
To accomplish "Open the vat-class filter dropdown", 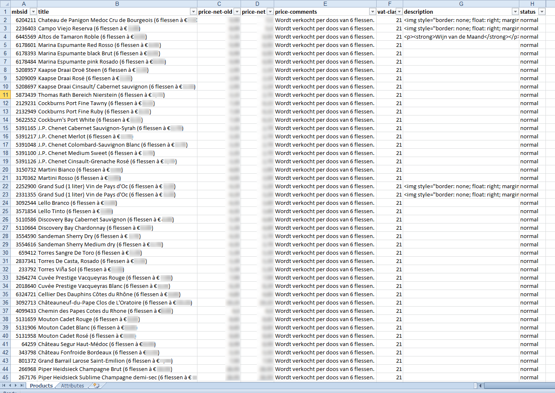I will point(399,12).
